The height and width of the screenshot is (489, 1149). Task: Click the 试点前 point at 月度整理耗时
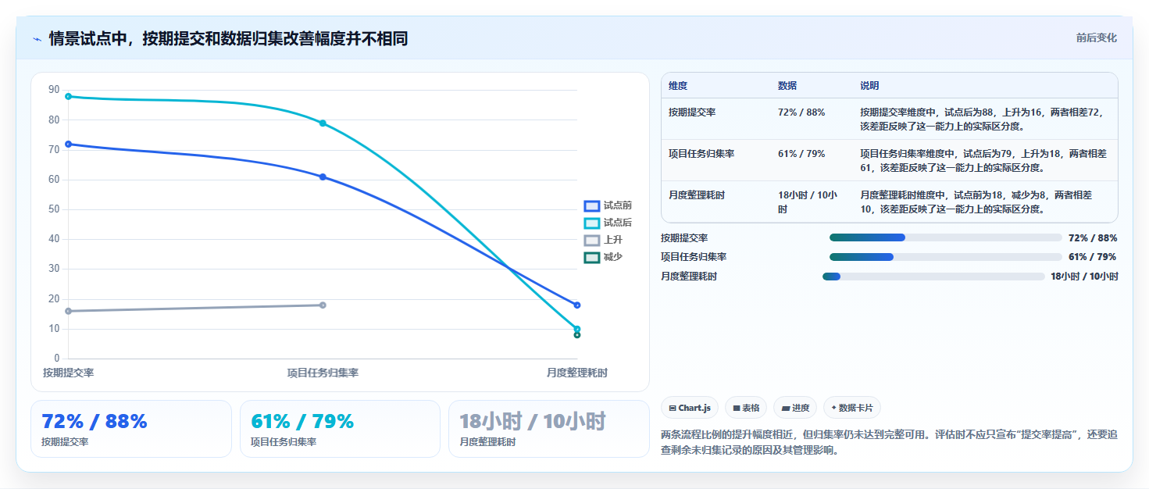click(577, 305)
